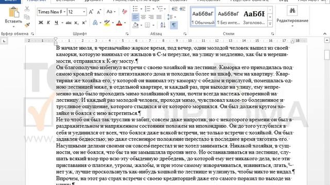Screen dimensions: 330x185
Task: Toggle italic with the К button
Action: coord(48,23)
